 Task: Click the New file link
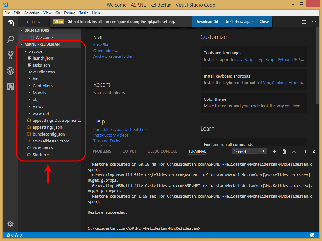pos(101,45)
